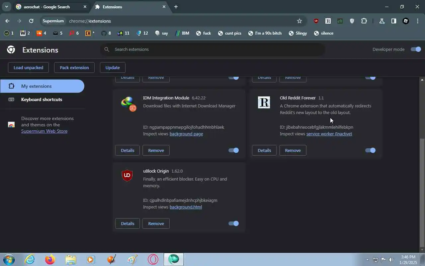
Task: Inspect the service worker (Inactive) link
Action: [x=329, y=134]
